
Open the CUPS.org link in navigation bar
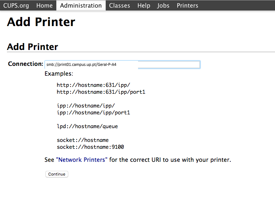(x=16, y=5)
